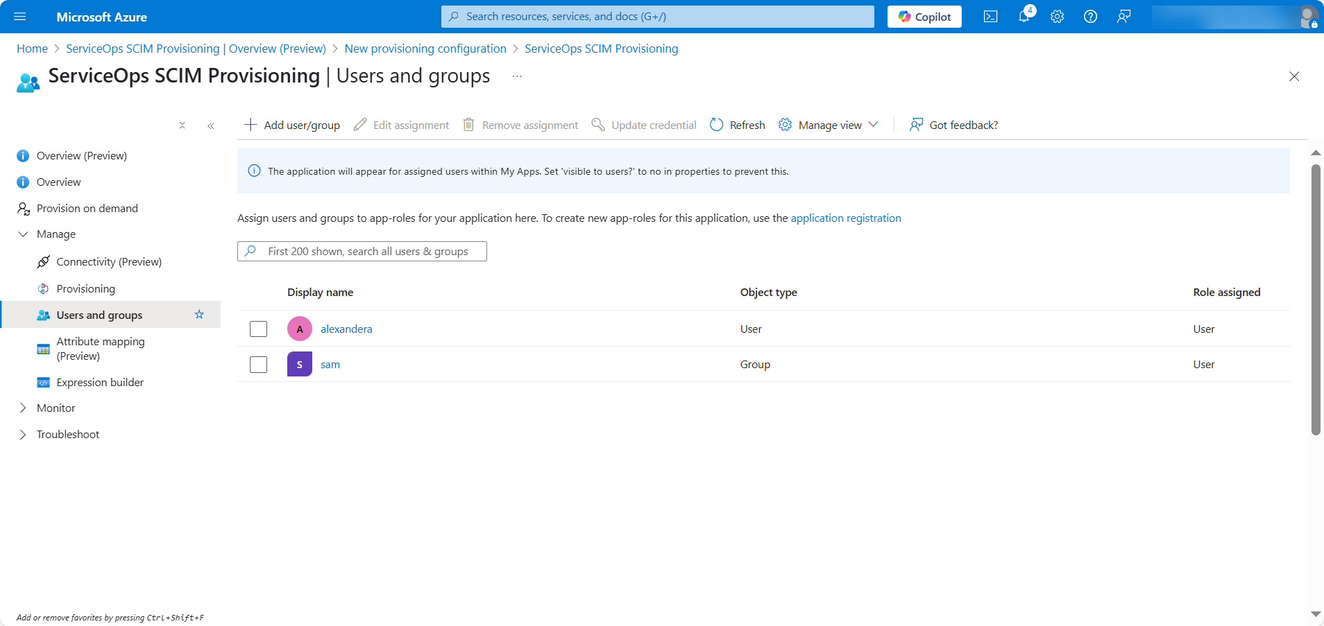Collapse the sidebar with double chevron
This screenshot has width=1324, height=626.
point(210,125)
